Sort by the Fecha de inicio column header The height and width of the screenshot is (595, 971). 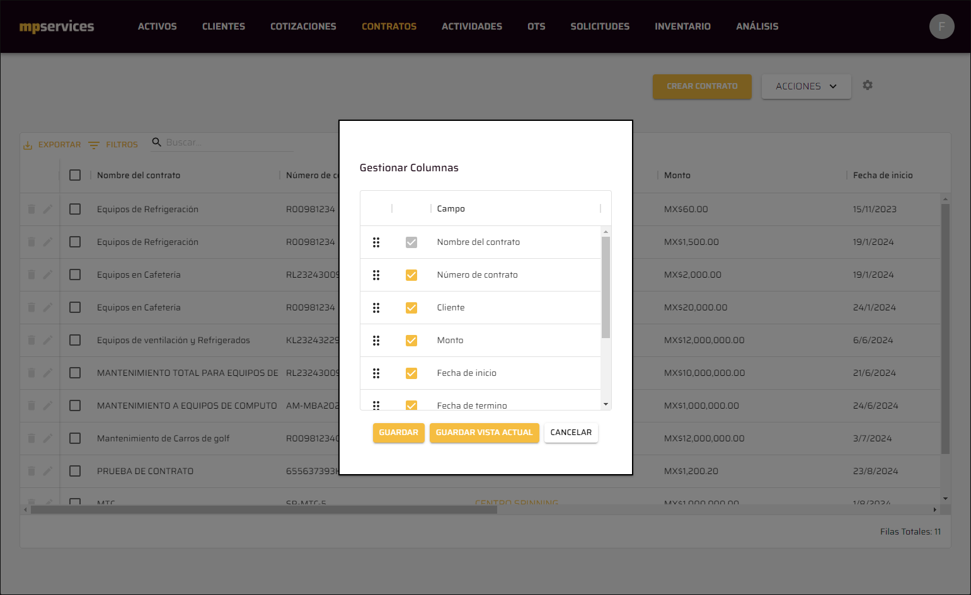[883, 175]
